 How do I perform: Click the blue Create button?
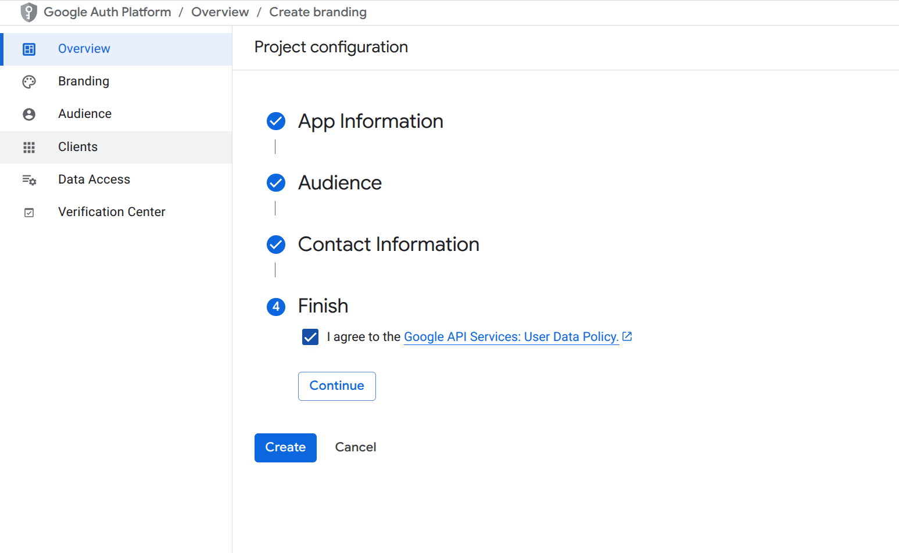(x=285, y=448)
